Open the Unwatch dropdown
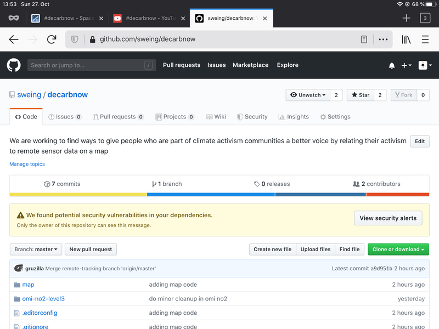This screenshot has width=439, height=329. coord(308,95)
